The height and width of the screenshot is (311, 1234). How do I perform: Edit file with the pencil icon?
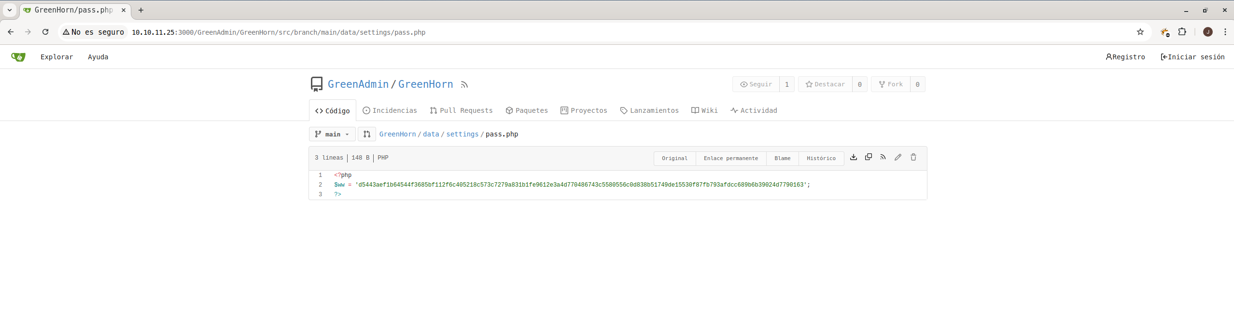click(898, 157)
